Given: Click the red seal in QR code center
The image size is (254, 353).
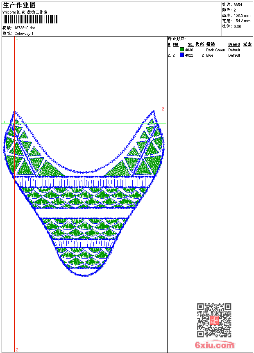Looking at the screenshot, I should coord(214,320).
